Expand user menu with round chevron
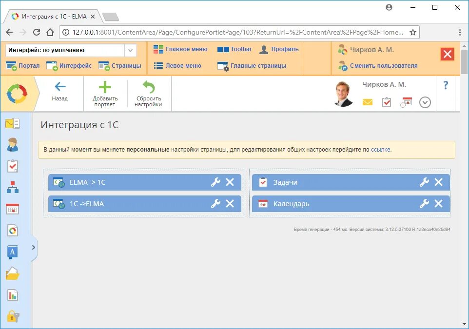 [425, 102]
